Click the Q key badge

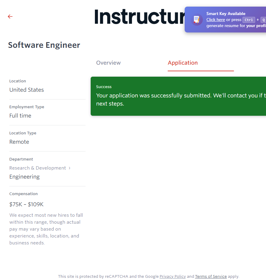click(263, 20)
